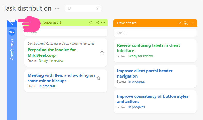Star the MildSteel.corp invoice task
Screen dimensions: 203x120
click(102, 53)
